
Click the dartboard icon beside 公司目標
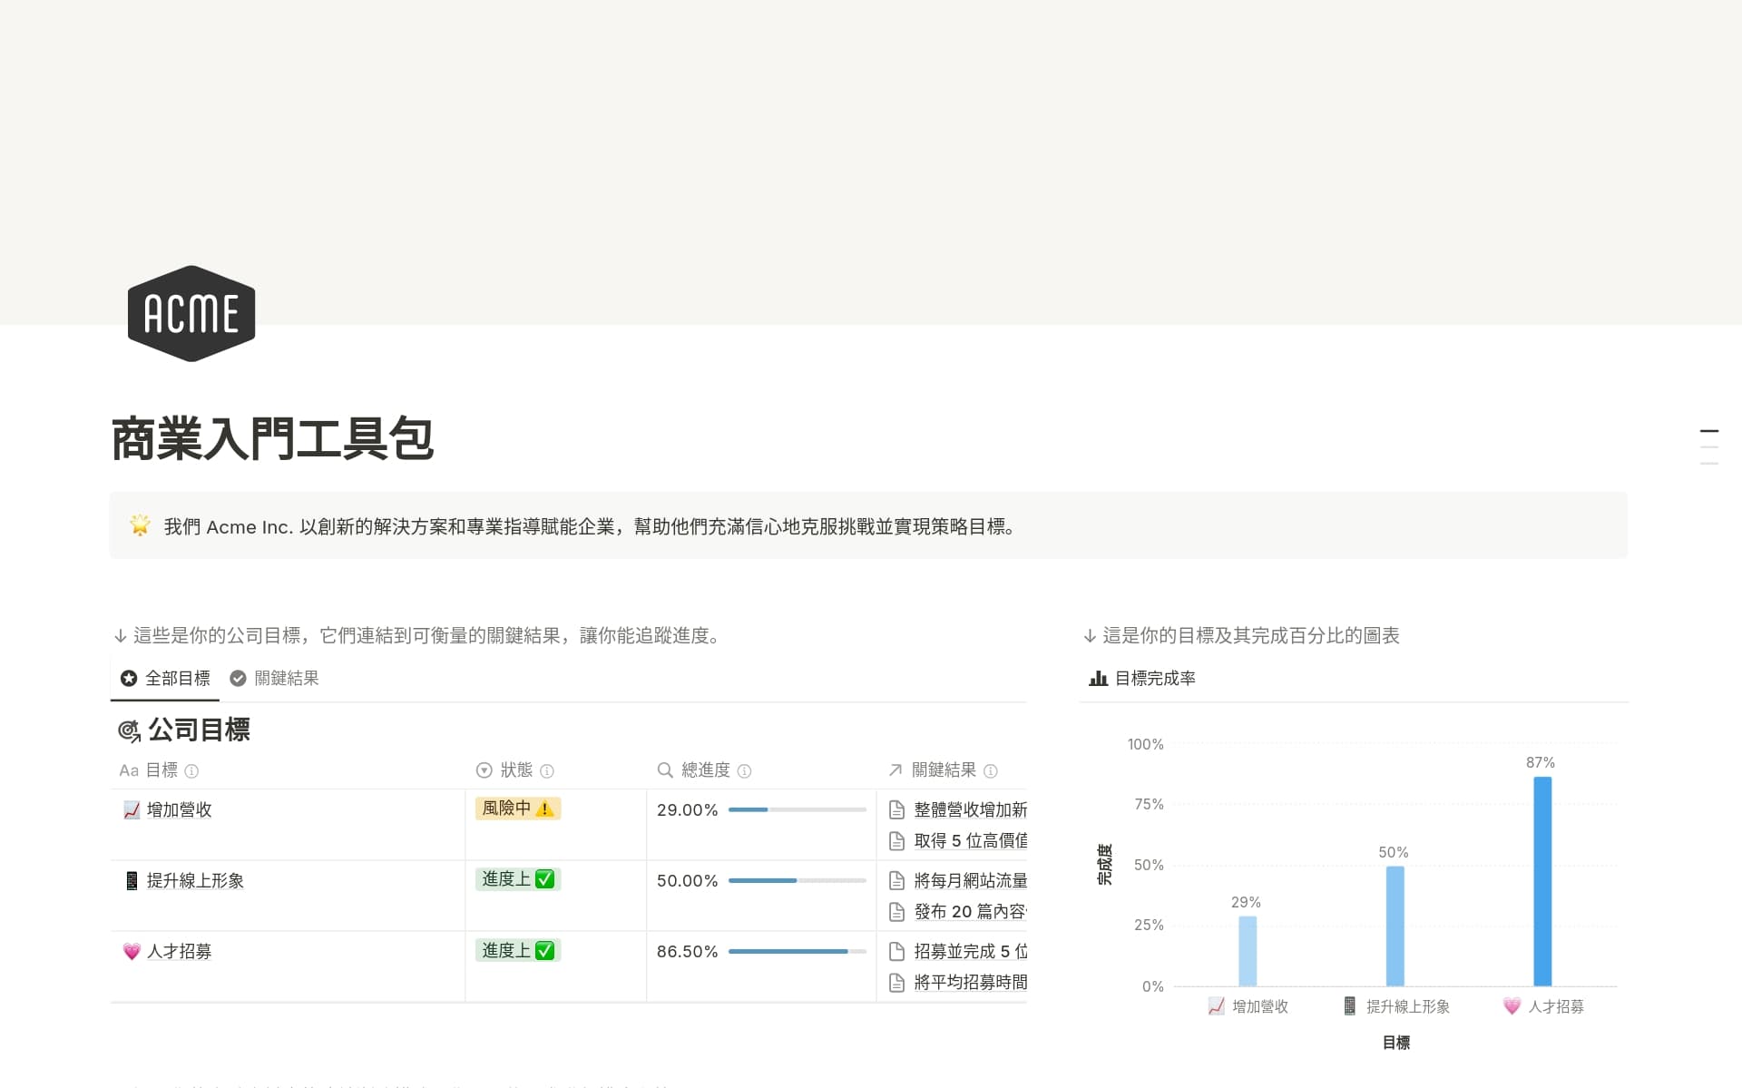[x=129, y=730]
